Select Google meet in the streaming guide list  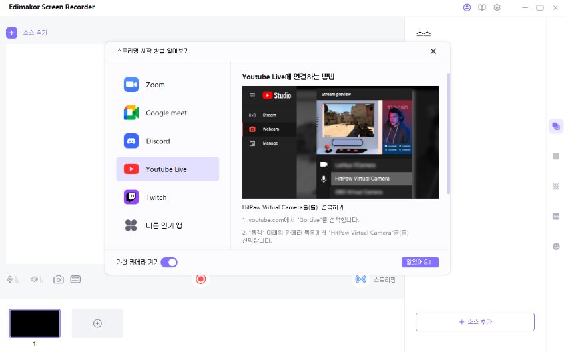[168, 113]
